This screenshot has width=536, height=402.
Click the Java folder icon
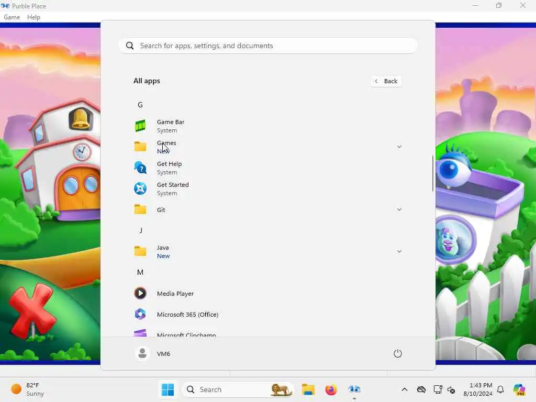point(140,251)
